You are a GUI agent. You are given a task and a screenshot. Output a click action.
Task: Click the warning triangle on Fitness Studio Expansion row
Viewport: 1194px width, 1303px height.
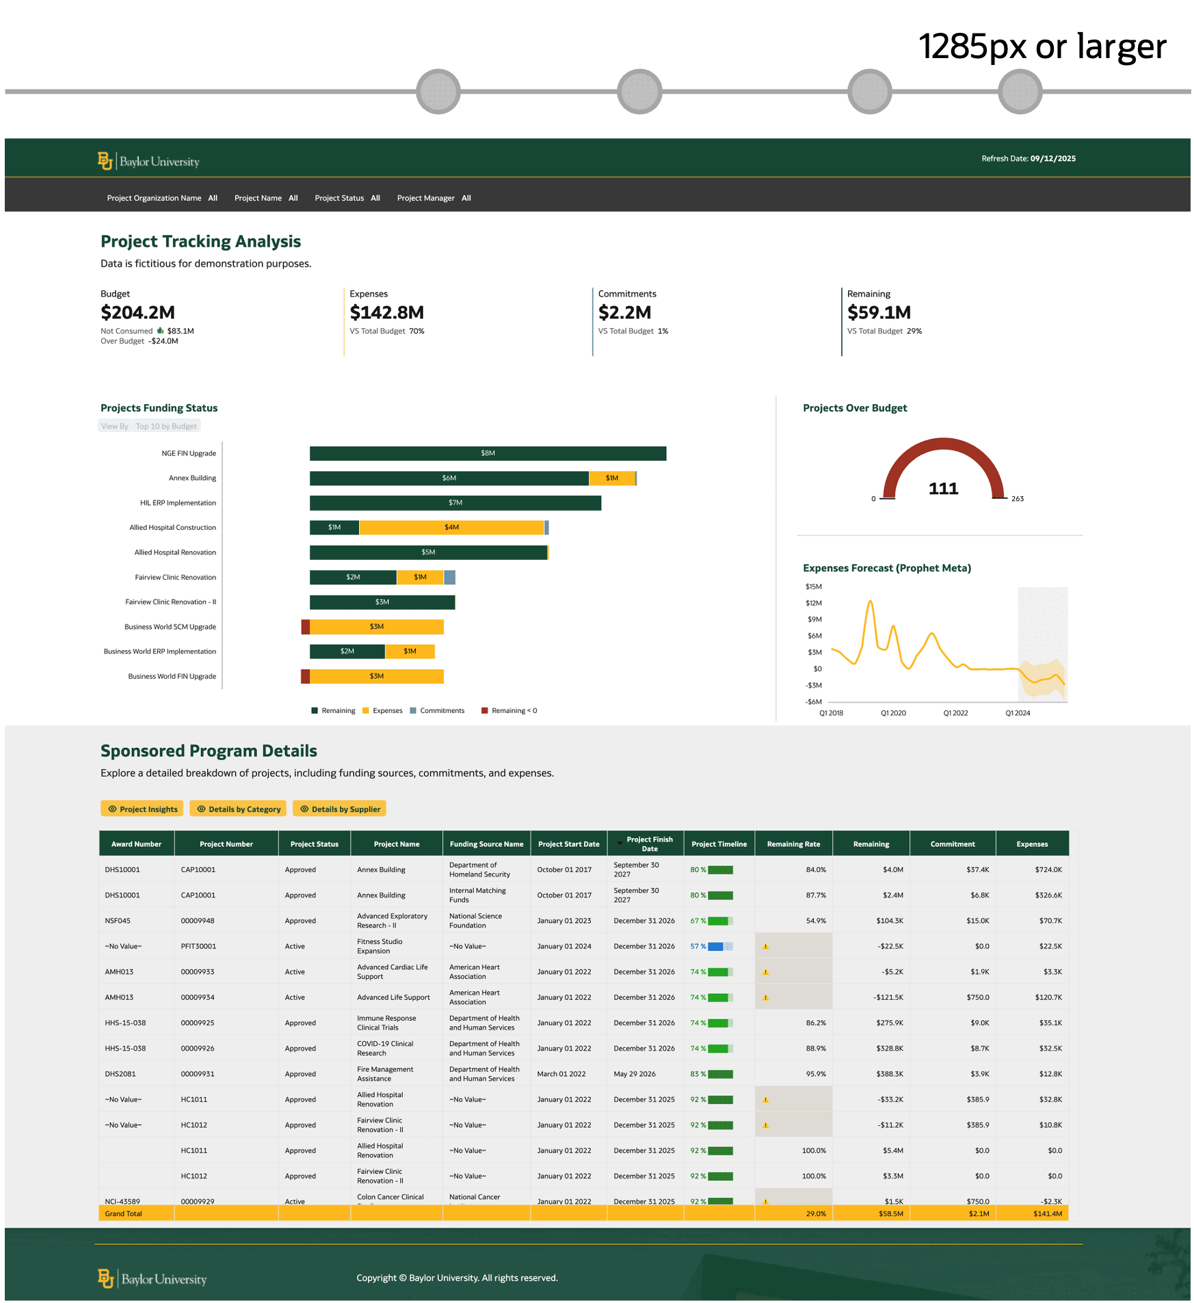(x=766, y=946)
